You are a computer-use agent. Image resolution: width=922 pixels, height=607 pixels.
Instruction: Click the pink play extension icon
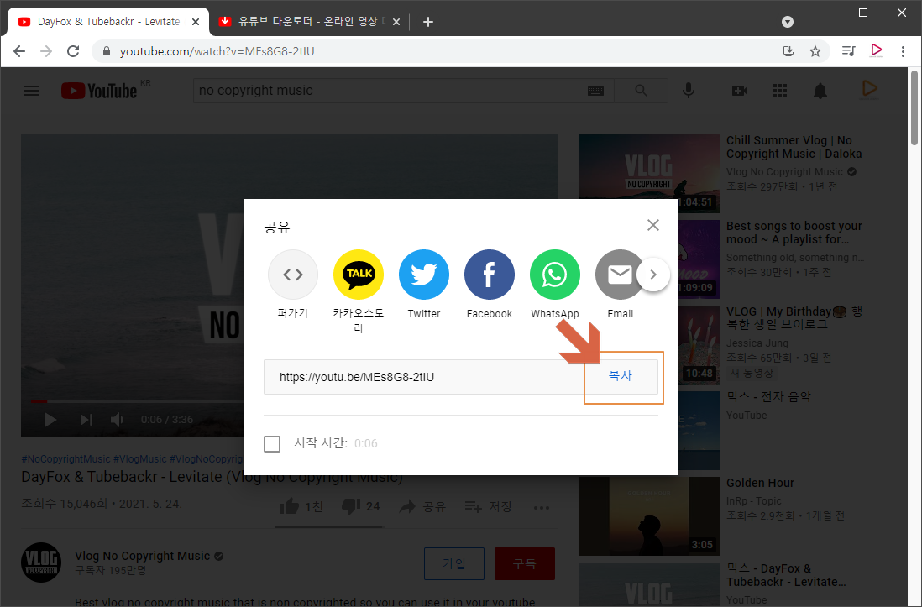pos(876,50)
